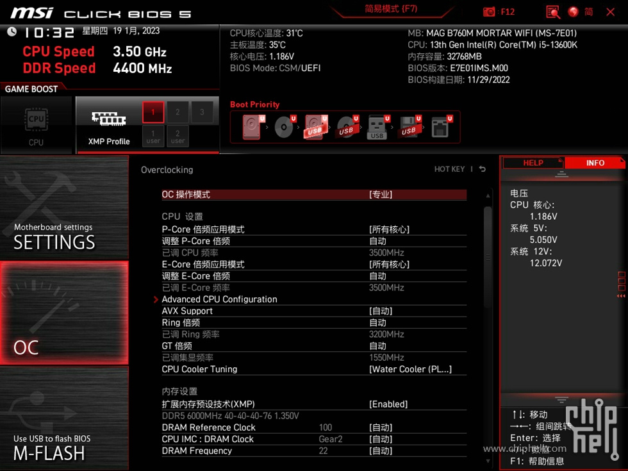Open DRAM Reference Clock dropdown
This screenshot has width=628, height=471.
coord(314,427)
